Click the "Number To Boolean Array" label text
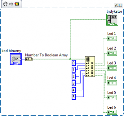This screenshot has width=124, height=116. pyautogui.click(x=46, y=55)
